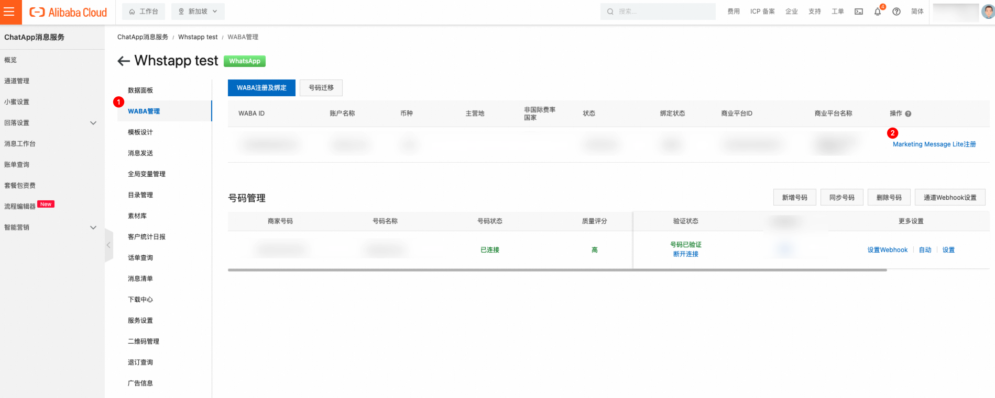995x398 pixels.
Task: Go back using the arrow beside Whstapp test
Action: 124,61
